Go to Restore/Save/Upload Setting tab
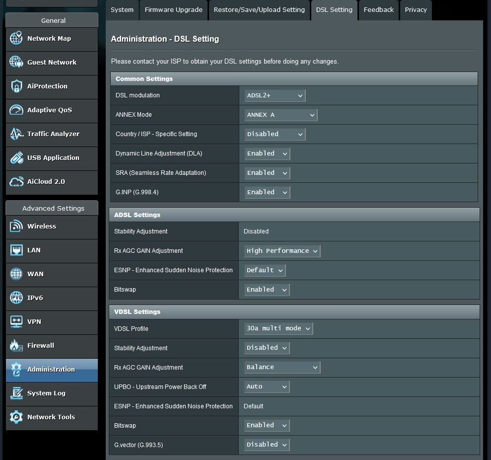Viewport: 491px width, 460px height. (x=259, y=10)
